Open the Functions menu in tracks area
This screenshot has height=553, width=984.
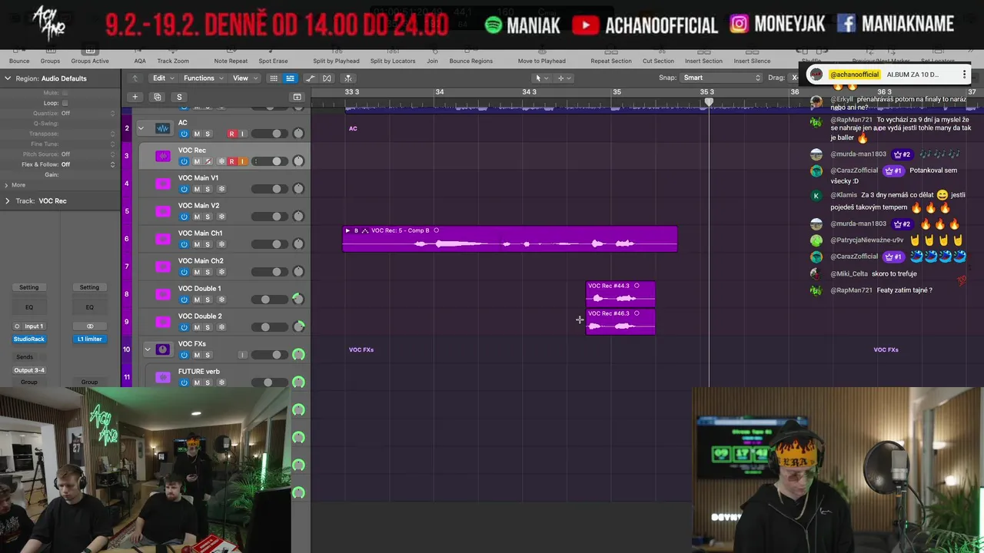pyautogui.click(x=203, y=78)
